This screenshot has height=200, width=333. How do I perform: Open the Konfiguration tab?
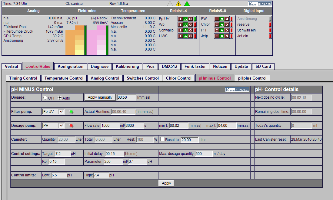tap(71, 66)
